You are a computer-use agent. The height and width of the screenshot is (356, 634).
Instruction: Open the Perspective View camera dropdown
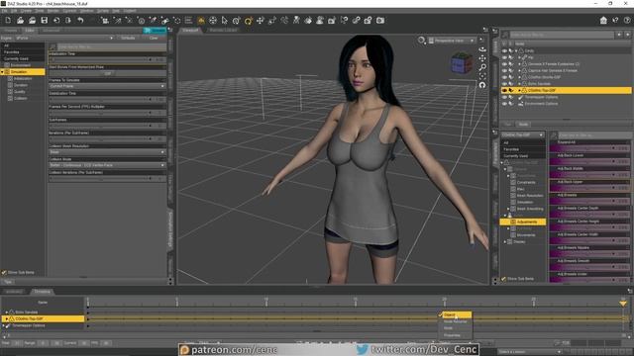point(452,41)
